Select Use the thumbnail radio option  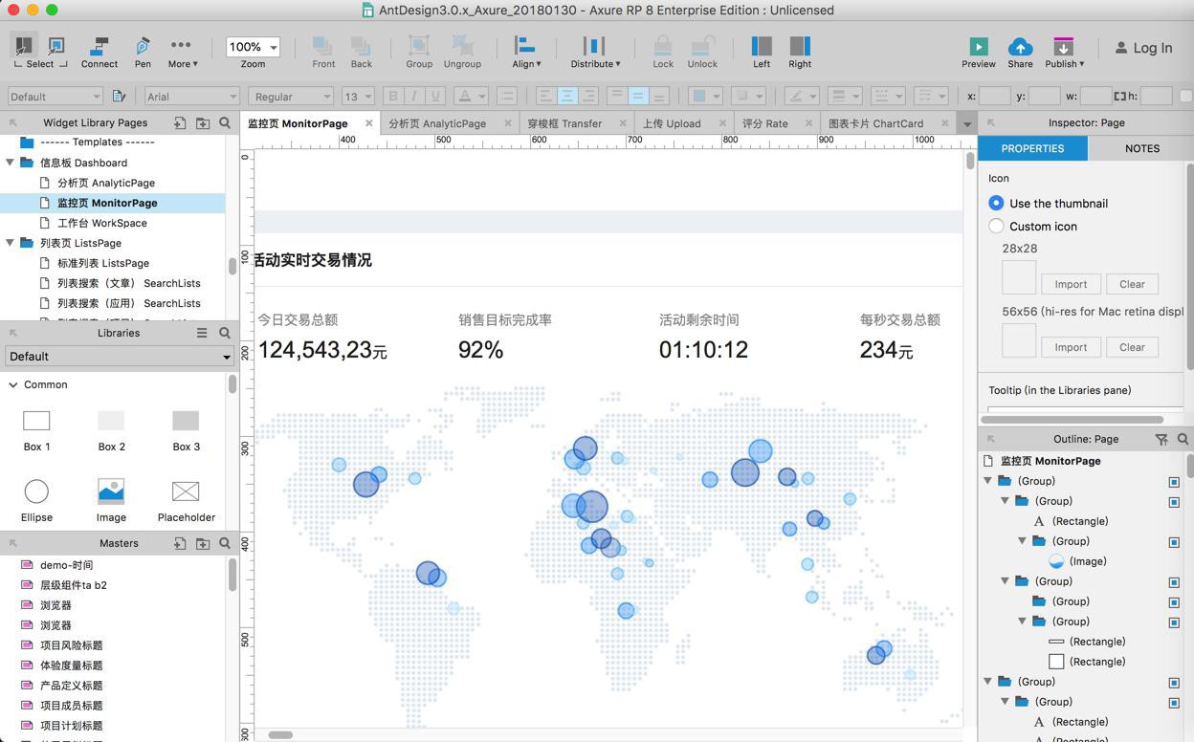tap(996, 203)
